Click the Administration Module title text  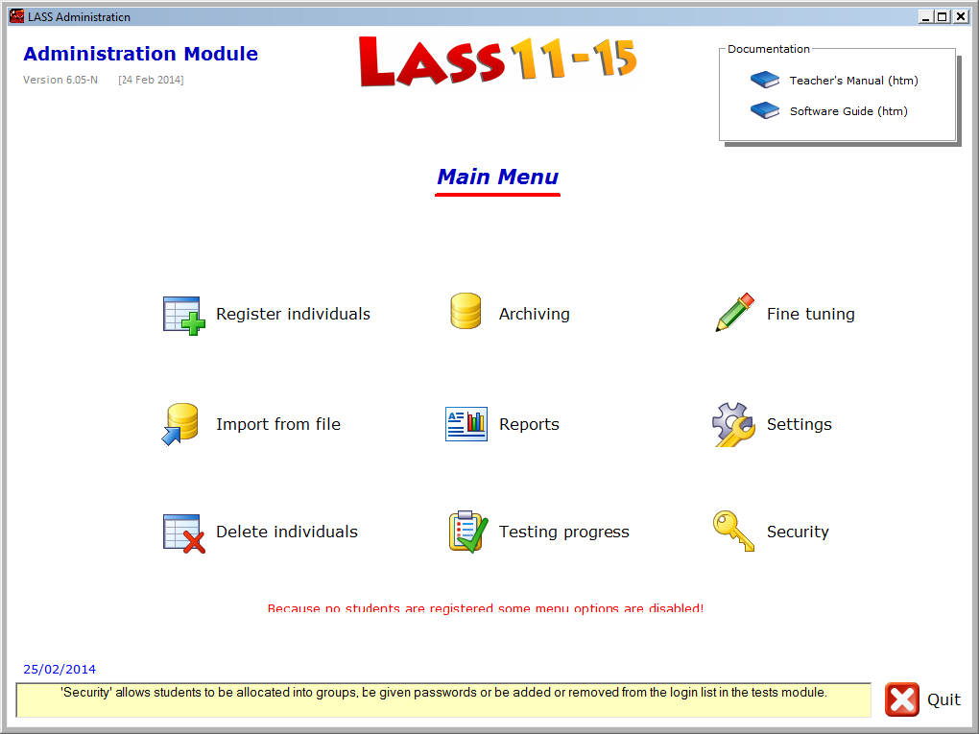(140, 54)
